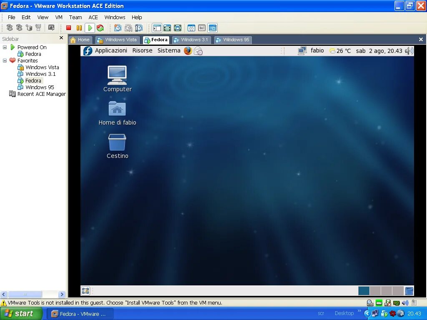Click the green hard disk status icon

(x=379, y=303)
